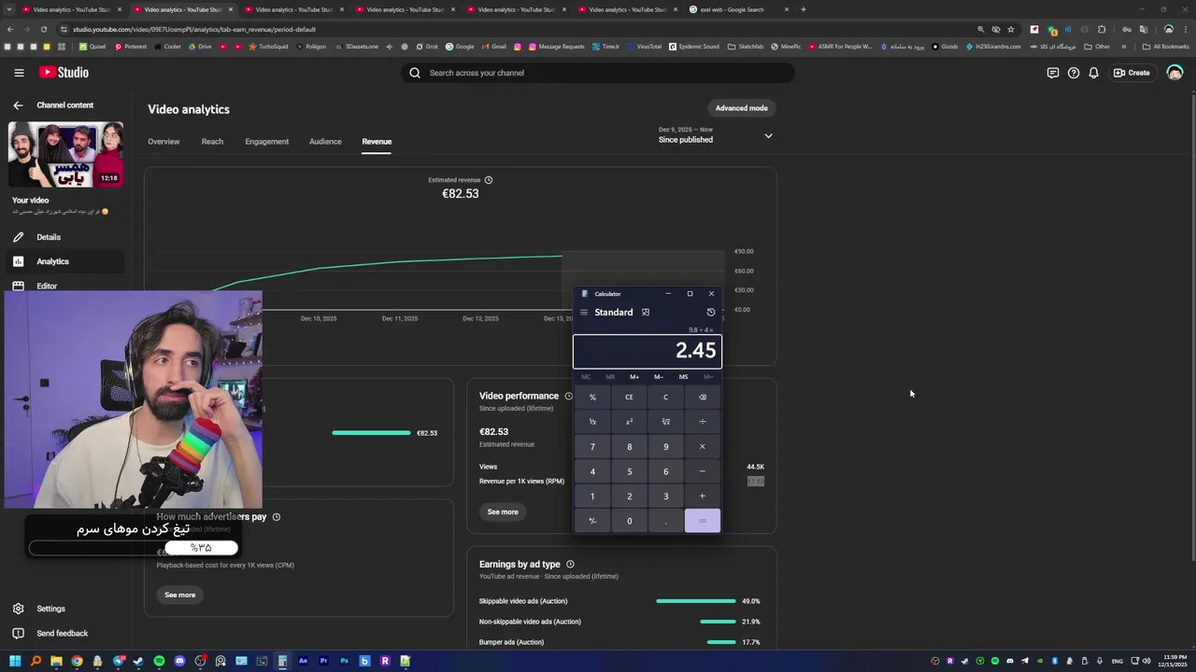Click the calculator plus key
Screen dimensions: 1196x672
tap(703, 496)
